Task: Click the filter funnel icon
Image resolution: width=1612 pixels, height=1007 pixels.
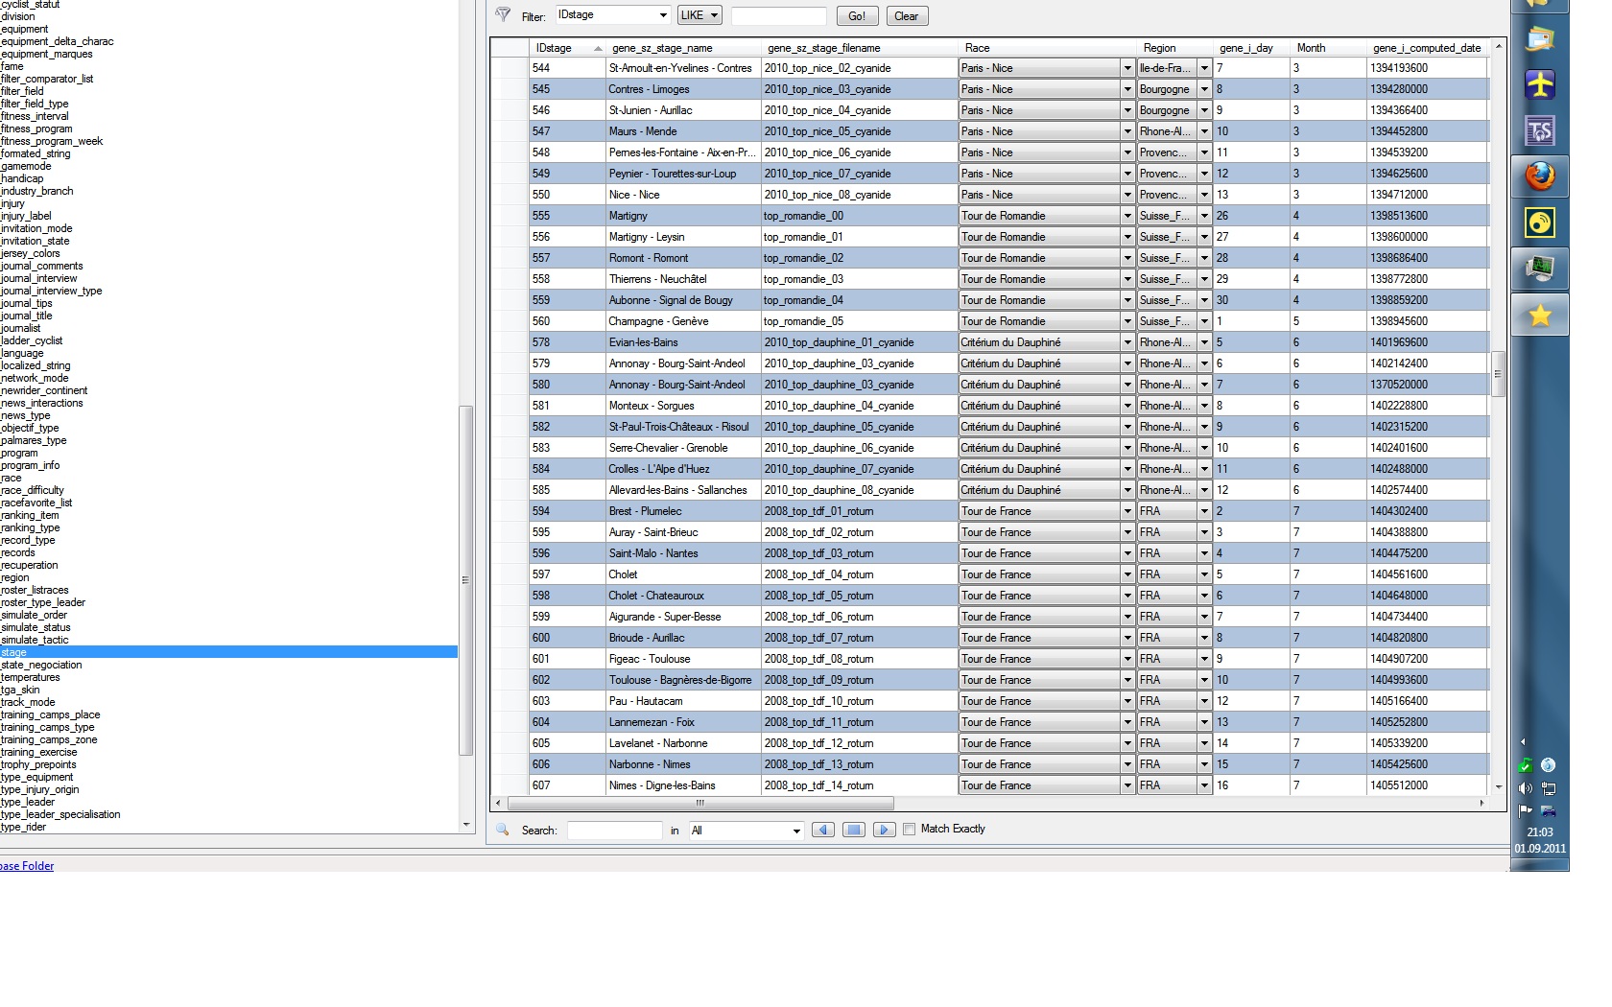Action: tap(503, 14)
